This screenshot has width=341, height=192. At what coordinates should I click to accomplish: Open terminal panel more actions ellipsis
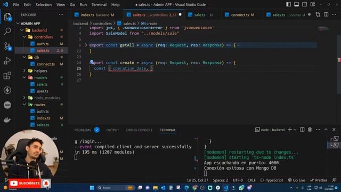(x=318, y=130)
